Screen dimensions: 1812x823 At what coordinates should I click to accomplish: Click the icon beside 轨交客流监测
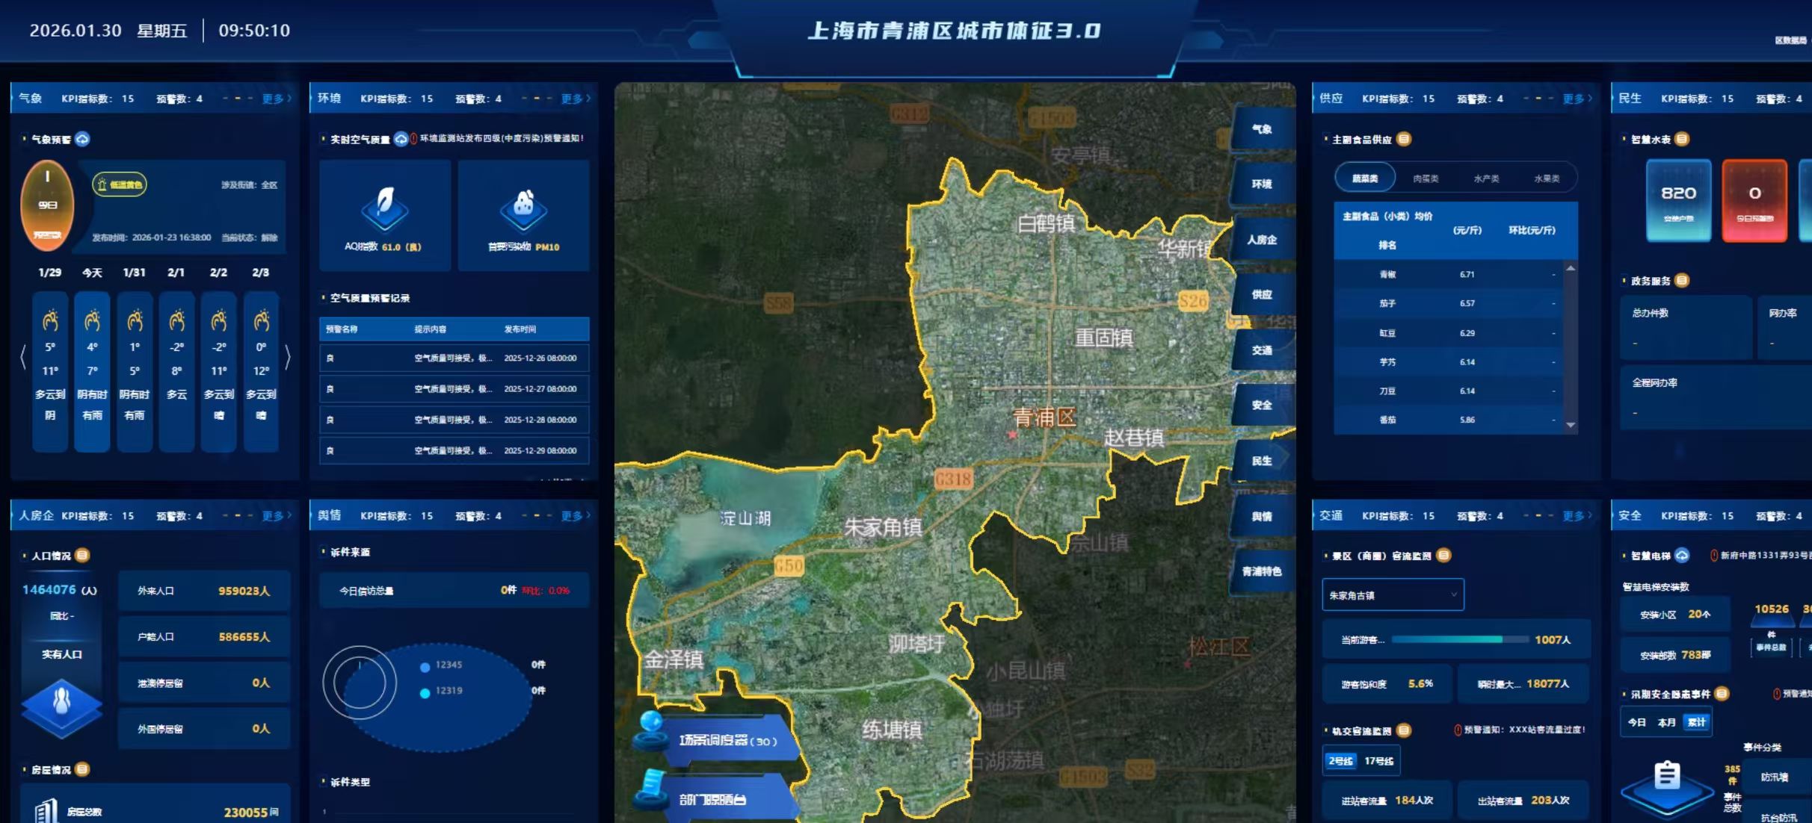[x=1404, y=730]
